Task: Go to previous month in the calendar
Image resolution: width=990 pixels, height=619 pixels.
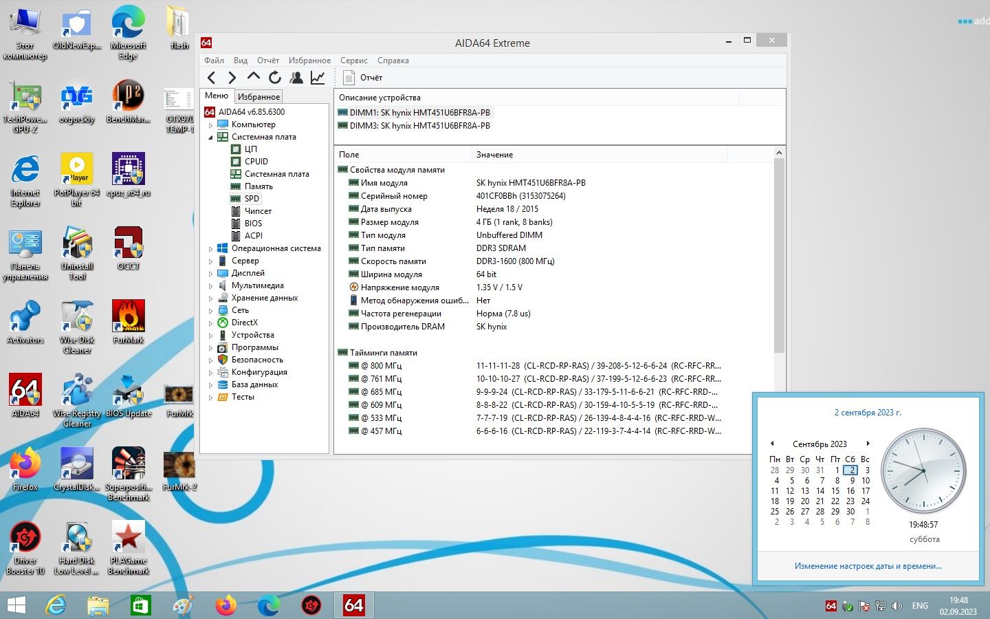Action: pyautogui.click(x=772, y=444)
